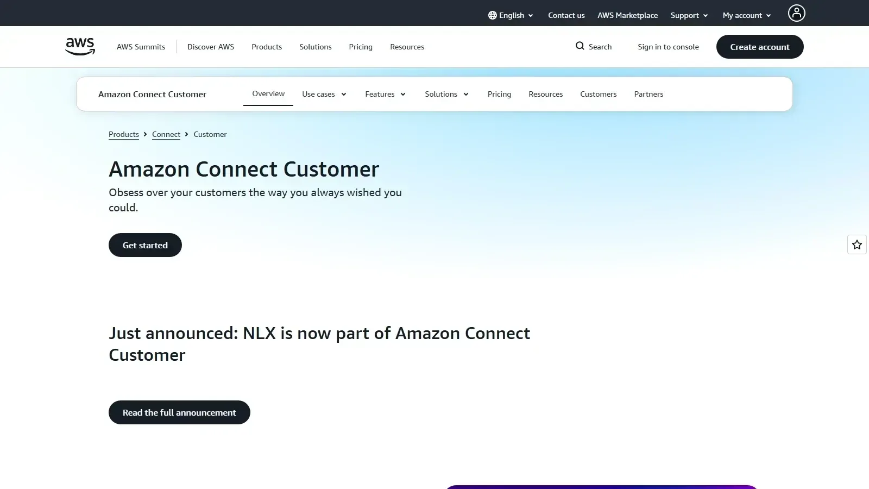
Task: Open Pricing tab in product nav
Action: 499,94
